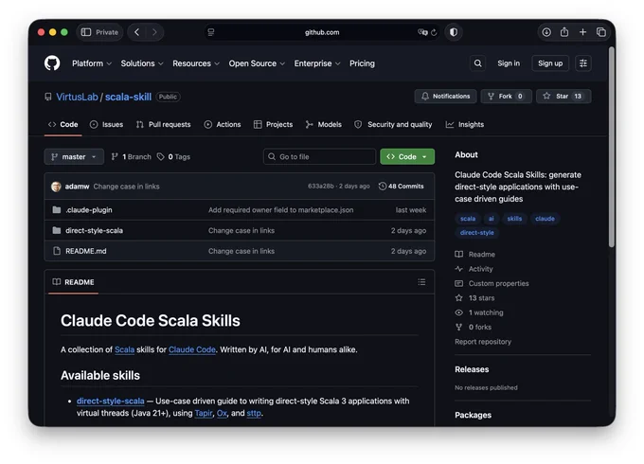Open the Insights tab

pos(464,124)
